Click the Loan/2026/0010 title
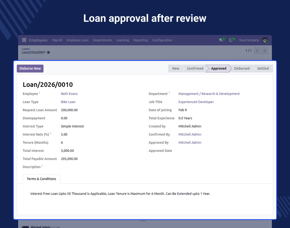290x228 pixels. tap(48, 84)
